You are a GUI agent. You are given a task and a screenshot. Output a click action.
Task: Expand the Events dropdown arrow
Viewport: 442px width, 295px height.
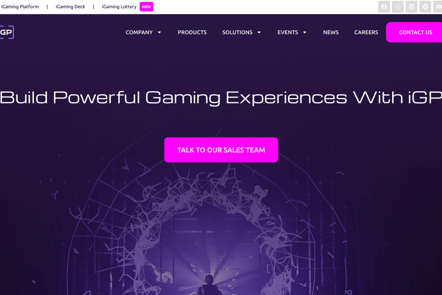pos(305,32)
